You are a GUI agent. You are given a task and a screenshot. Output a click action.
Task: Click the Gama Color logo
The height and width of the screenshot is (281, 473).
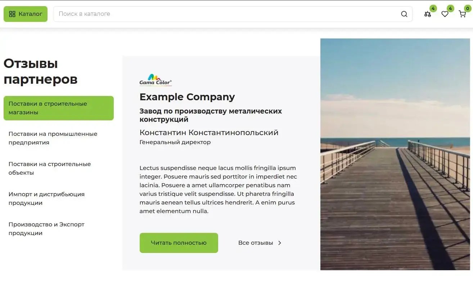156,80
